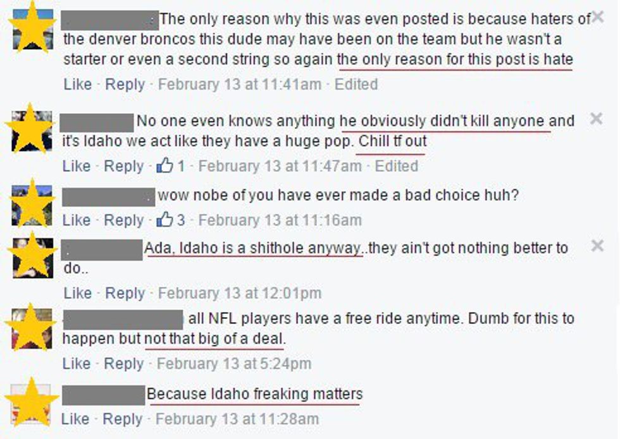
Task: Dismiss the 'only reason for this post' comment
Action: point(597,18)
